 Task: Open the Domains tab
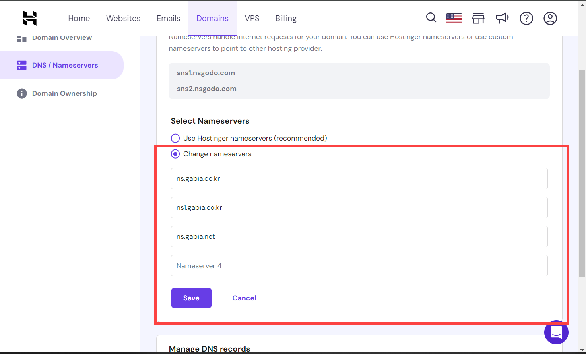tap(212, 18)
